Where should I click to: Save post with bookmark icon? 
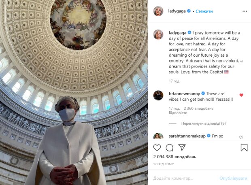[244, 147]
